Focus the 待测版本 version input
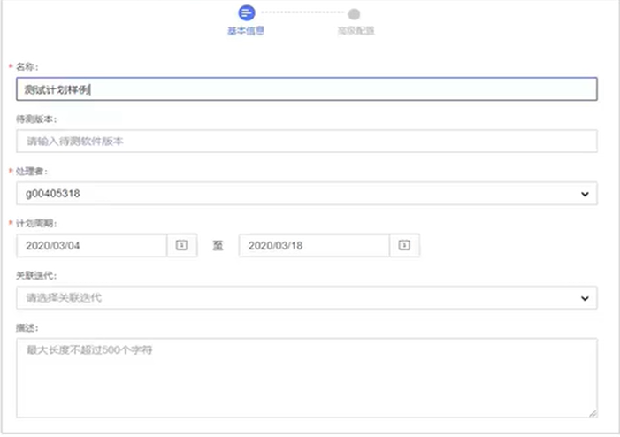 307,142
